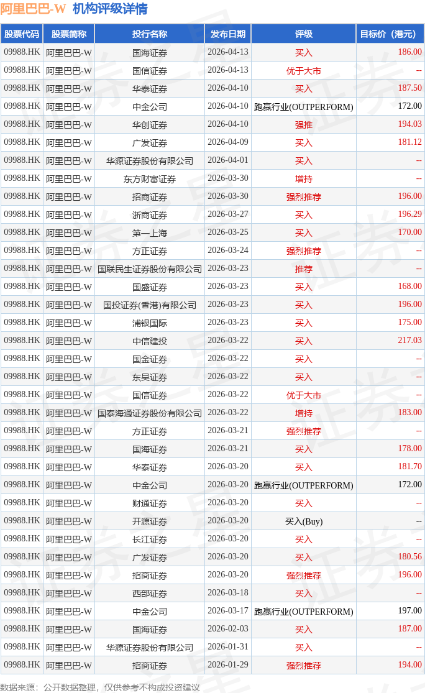Image resolution: width=425 pixels, height=693 pixels.
Task: Click the 浙商证券 institution name
Action: (x=150, y=215)
